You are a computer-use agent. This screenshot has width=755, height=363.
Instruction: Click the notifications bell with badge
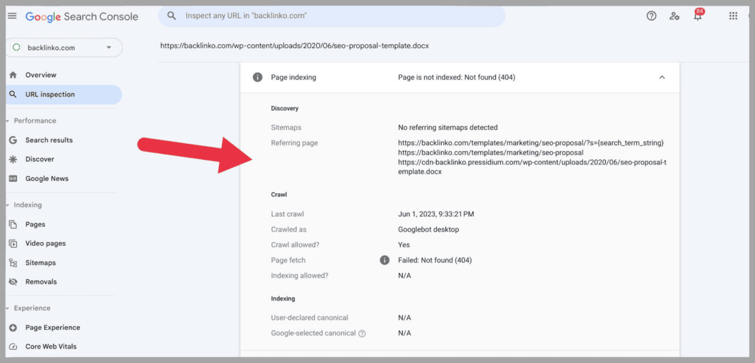(x=697, y=16)
